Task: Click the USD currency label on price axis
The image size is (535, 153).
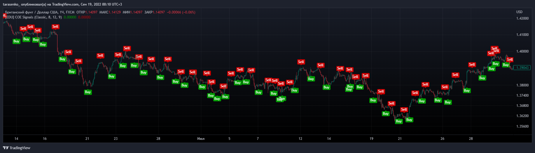Action: 519,12
